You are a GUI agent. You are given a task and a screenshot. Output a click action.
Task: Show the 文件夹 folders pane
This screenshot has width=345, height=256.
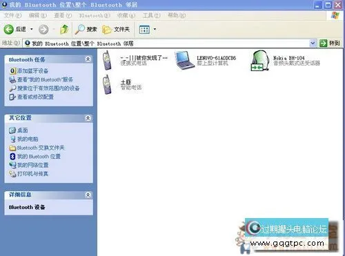click(x=116, y=30)
